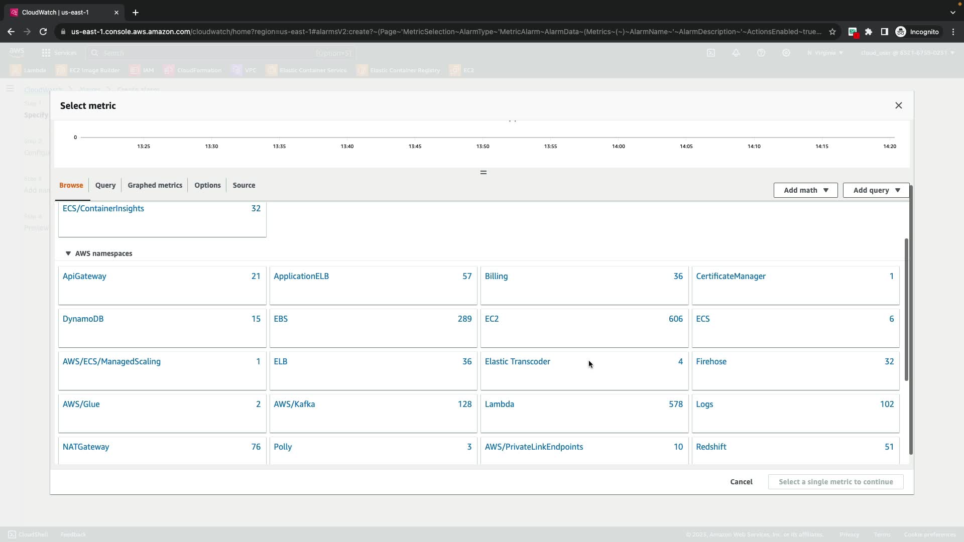Open the Add query dropdown
The width and height of the screenshot is (964, 542).
(x=876, y=190)
